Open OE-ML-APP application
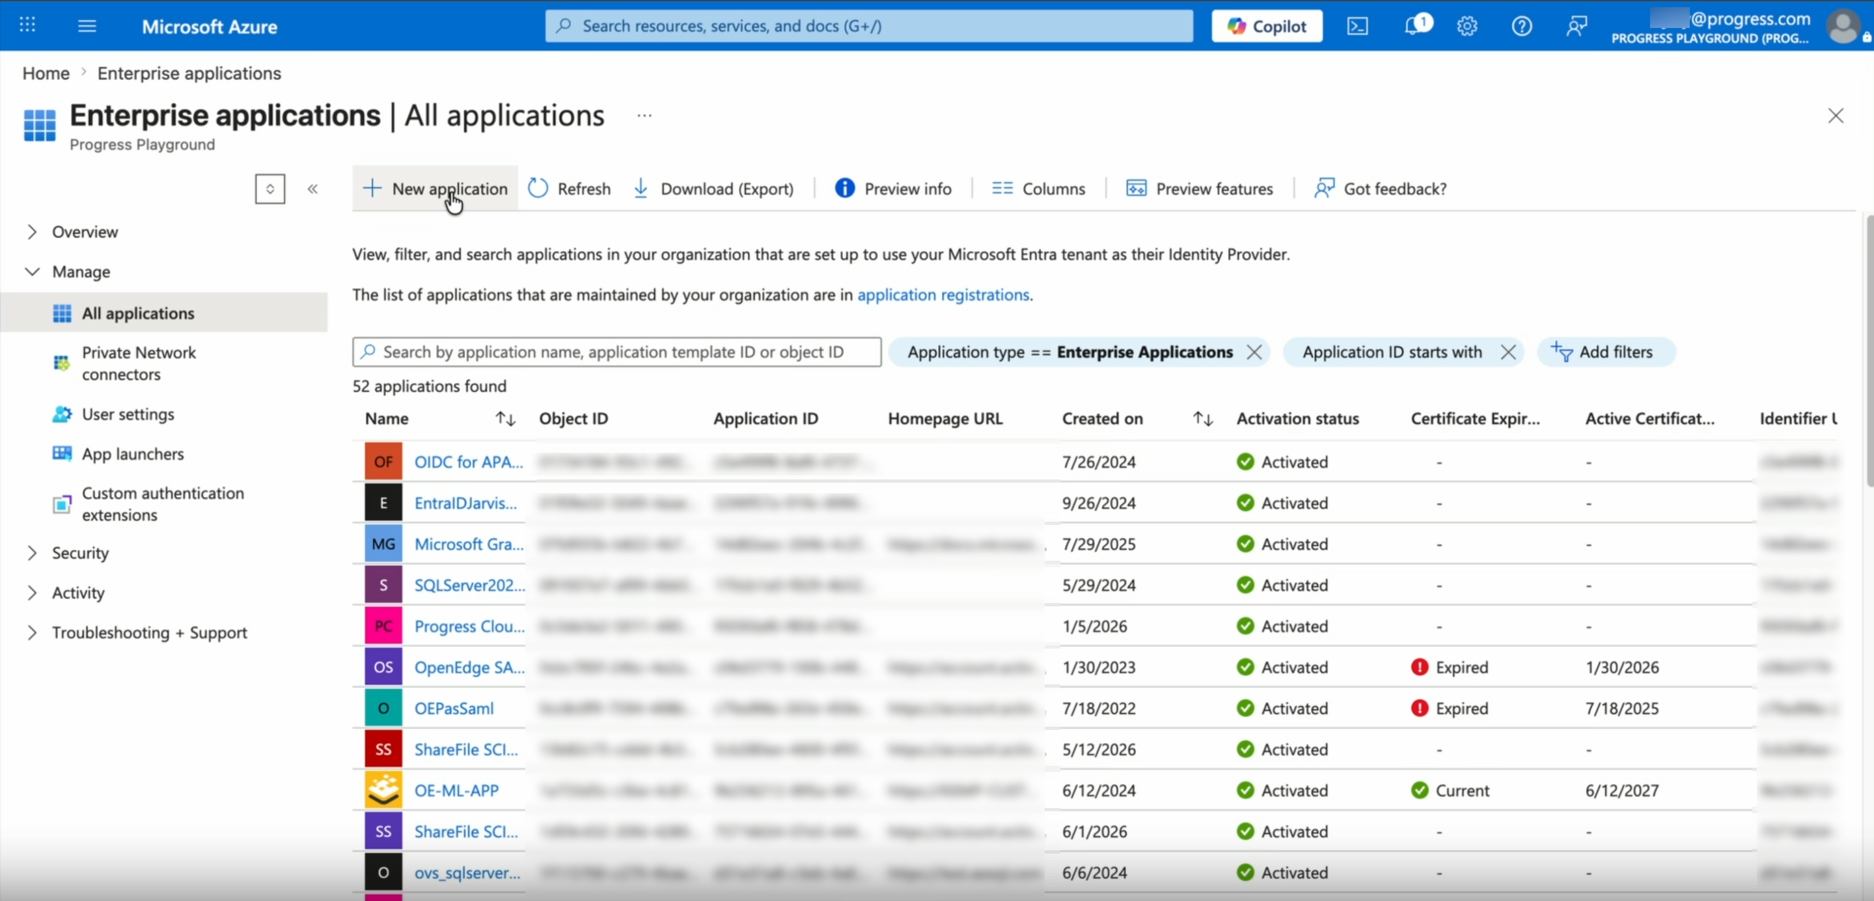 pos(456,790)
